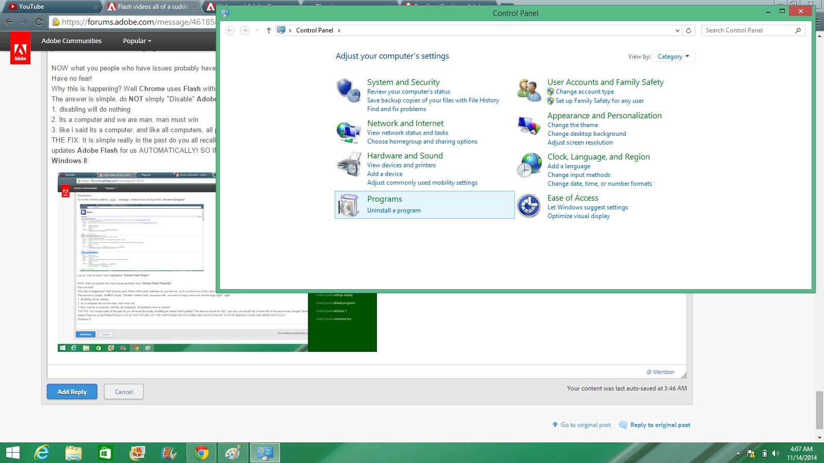The image size is (824, 463).
Task: Click Go to original post link
Action: click(586, 425)
